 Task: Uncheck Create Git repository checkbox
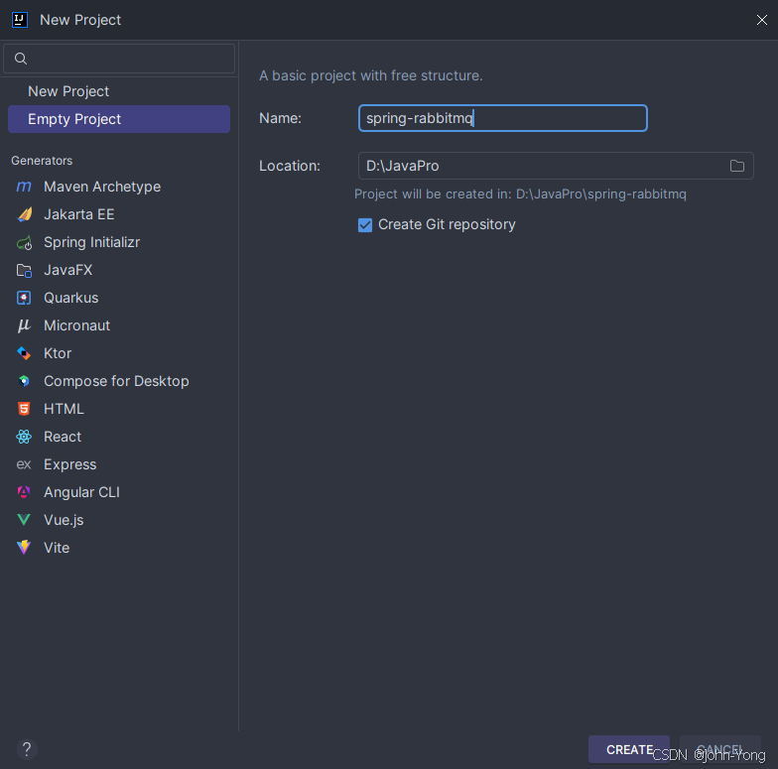365,224
